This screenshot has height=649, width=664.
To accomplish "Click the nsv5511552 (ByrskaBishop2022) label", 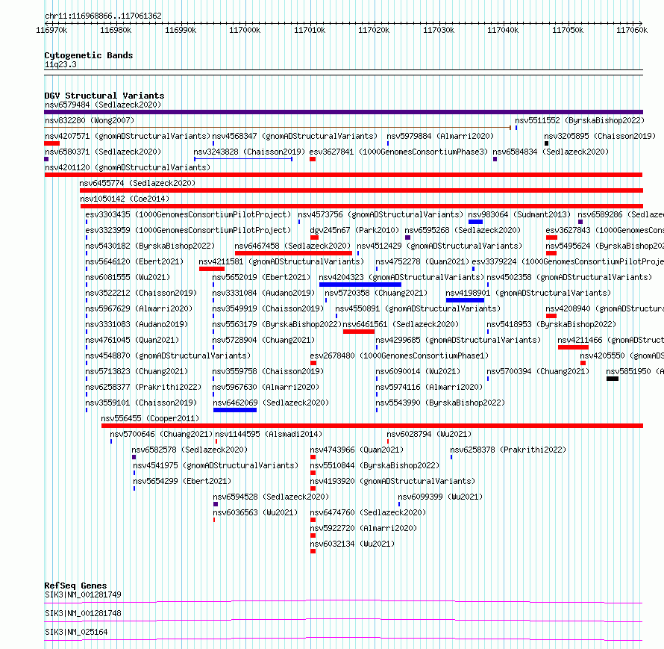I will pos(580,120).
